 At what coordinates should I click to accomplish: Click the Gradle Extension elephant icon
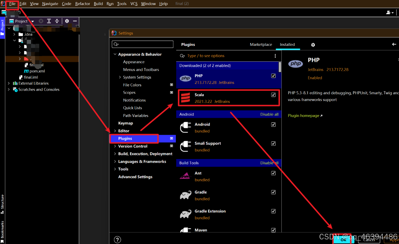coord(185,214)
